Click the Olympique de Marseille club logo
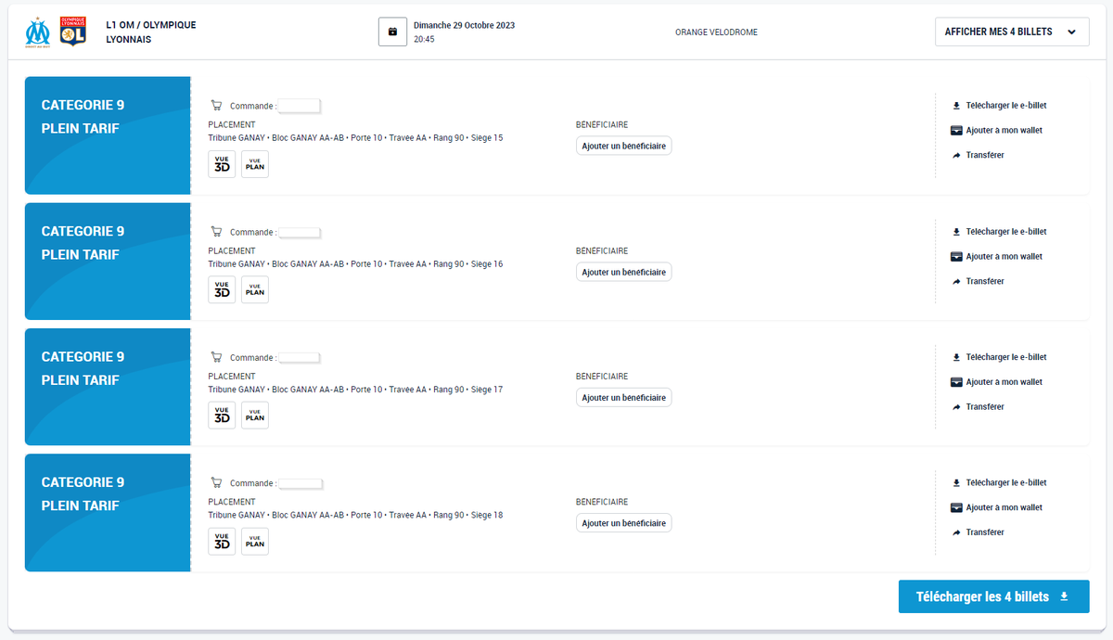Screen dimensions: 1113x640 pyautogui.click(x=38, y=32)
